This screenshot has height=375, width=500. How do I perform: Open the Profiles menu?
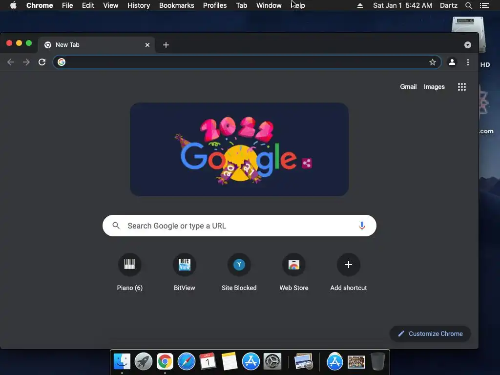coord(215,5)
